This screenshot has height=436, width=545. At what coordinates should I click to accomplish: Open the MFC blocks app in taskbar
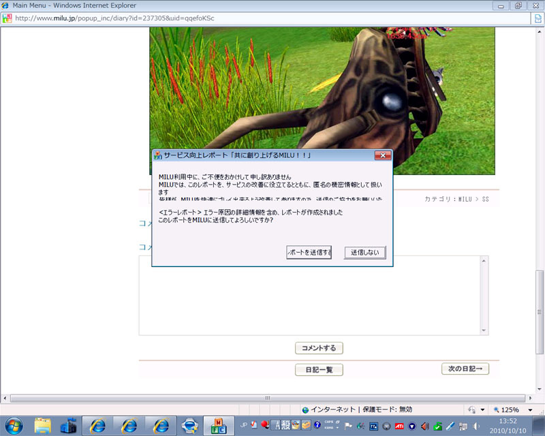tap(219, 426)
